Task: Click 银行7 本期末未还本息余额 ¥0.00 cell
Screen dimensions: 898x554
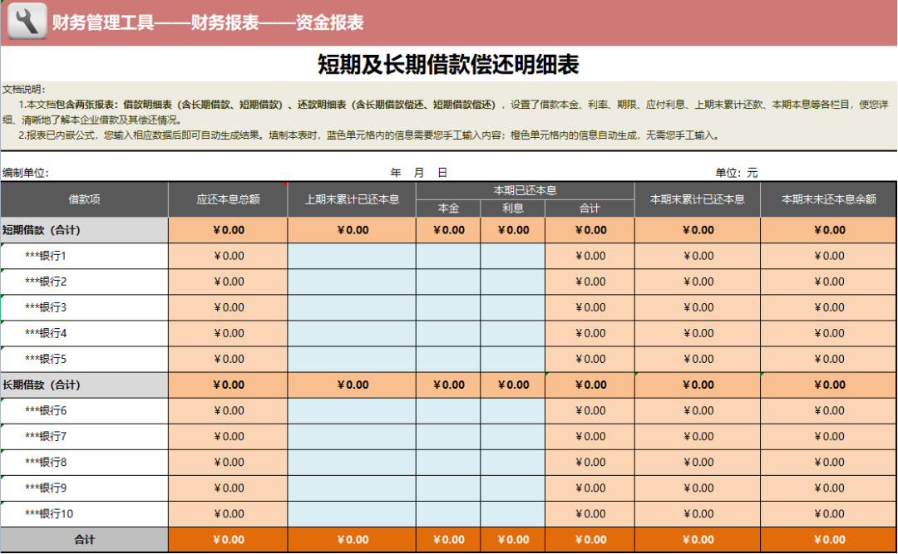Action: click(829, 436)
